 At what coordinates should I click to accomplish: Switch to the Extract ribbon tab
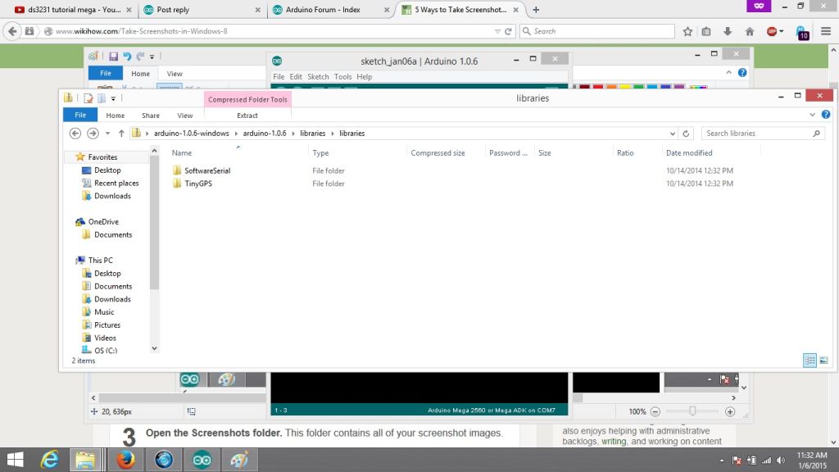click(x=247, y=115)
